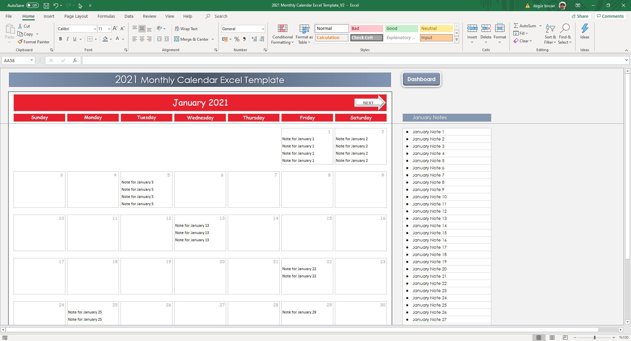Image resolution: width=631 pixels, height=341 pixels.
Task: Open the Ideas pane
Action: (585, 31)
